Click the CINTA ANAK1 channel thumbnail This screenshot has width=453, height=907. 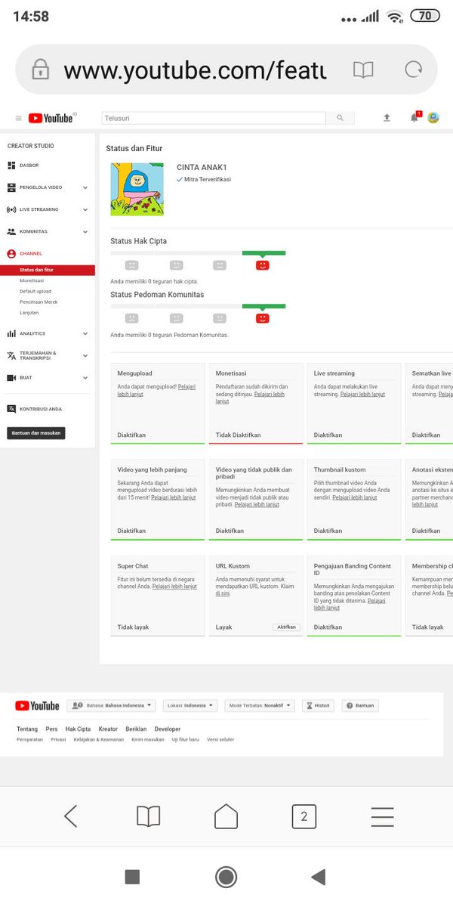tap(137, 189)
